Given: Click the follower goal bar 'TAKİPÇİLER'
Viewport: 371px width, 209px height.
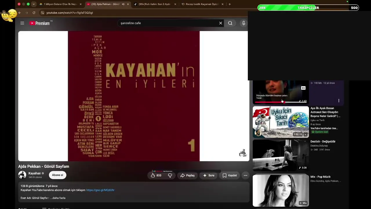Looking at the screenshot, I should pyautogui.click(x=308, y=8).
